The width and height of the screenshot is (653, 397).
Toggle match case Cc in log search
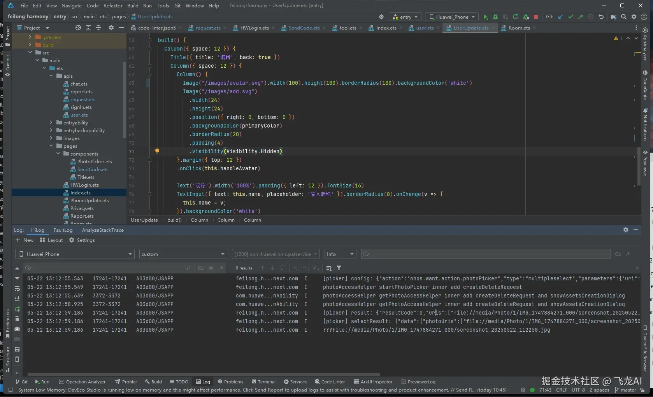pos(201,268)
